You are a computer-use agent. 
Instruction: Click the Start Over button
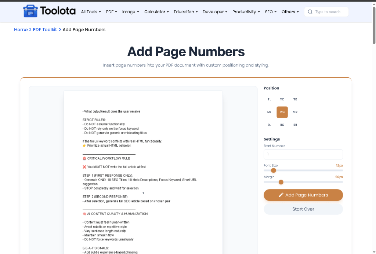(x=303, y=209)
